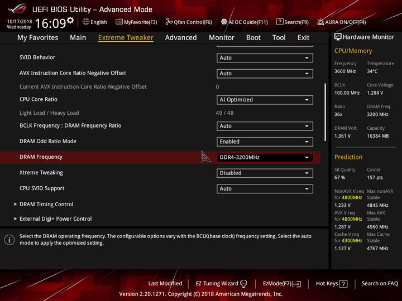Select the CPU SVID Support label
402x301 pixels.
pos(42,188)
